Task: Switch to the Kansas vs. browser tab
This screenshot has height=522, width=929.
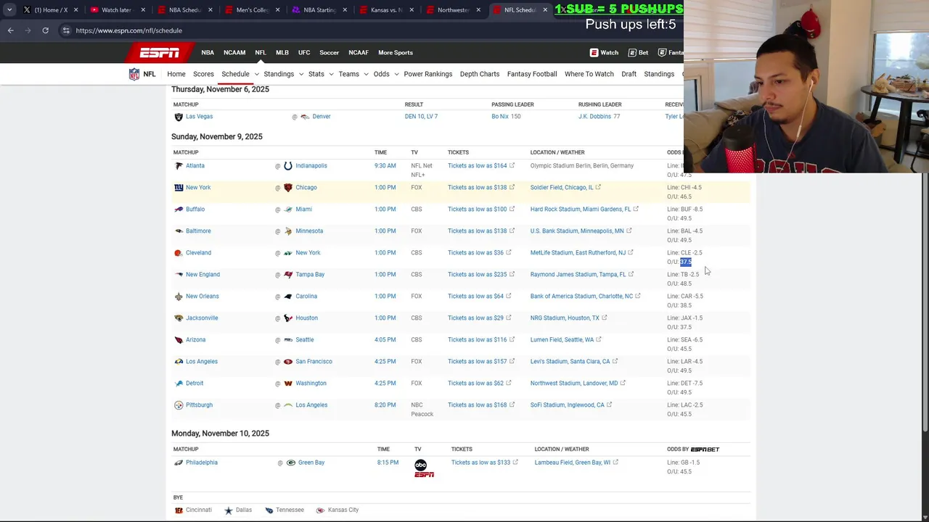Action: point(388,10)
